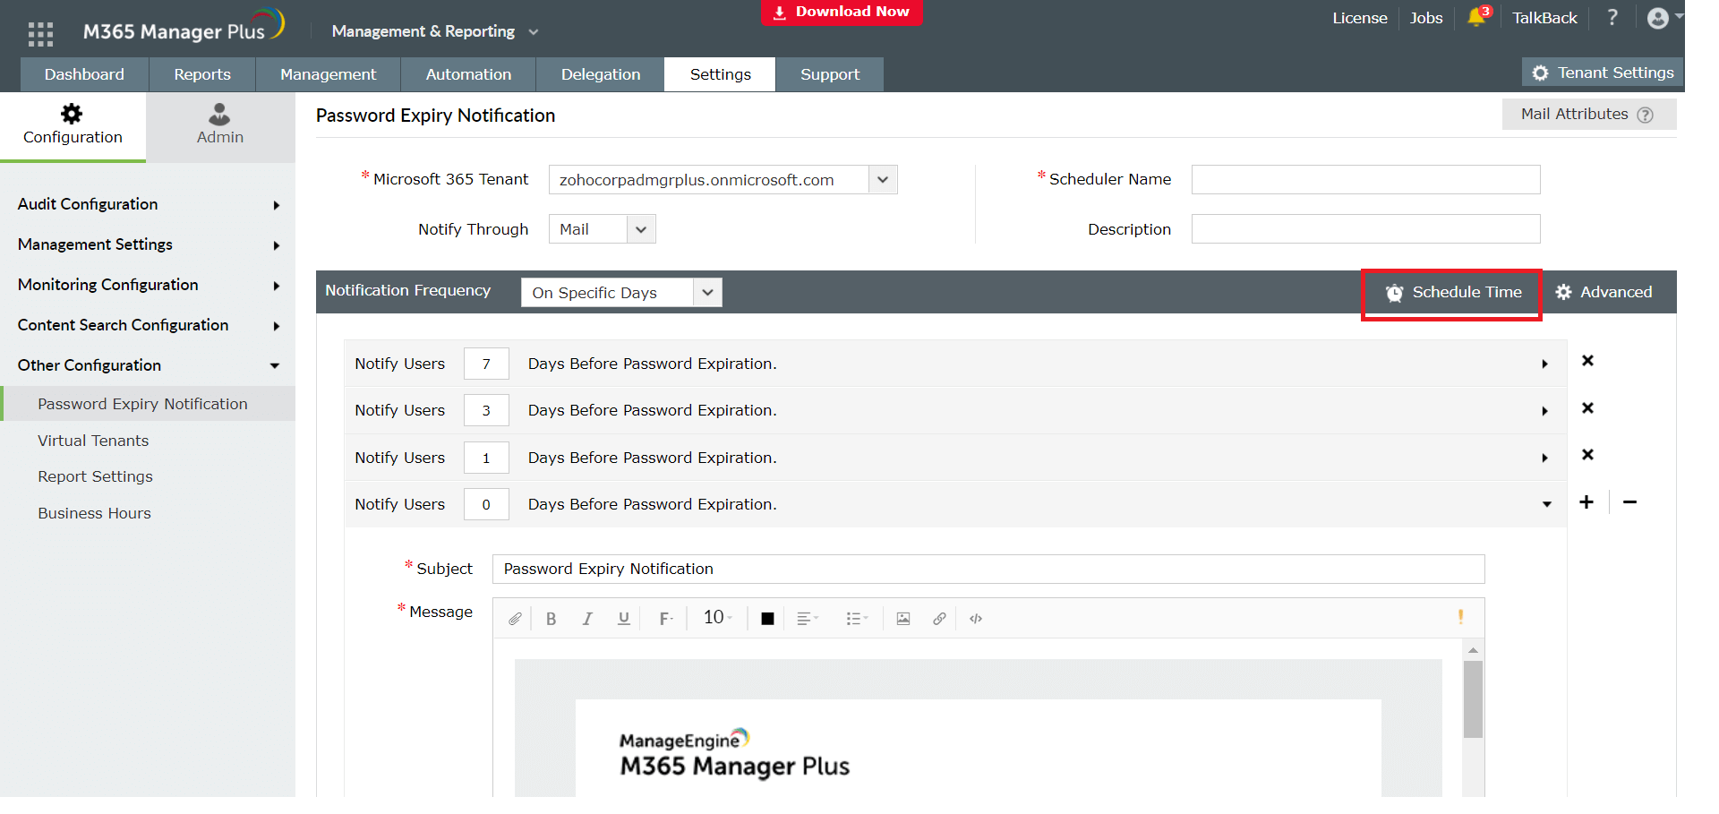
Task: Open the Delegation tab
Action: [601, 74]
